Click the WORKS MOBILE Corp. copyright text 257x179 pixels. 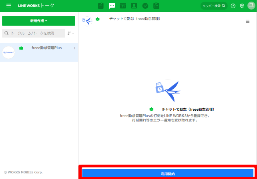(x=23, y=172)
